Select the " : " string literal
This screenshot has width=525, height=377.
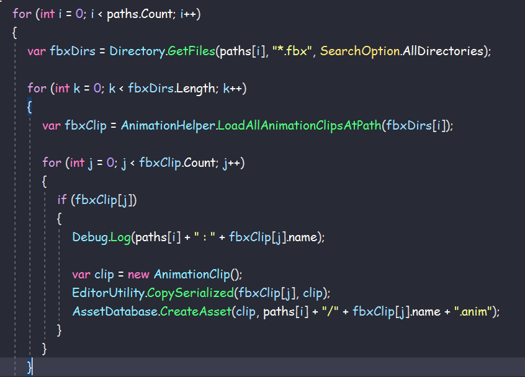[204, 237]
